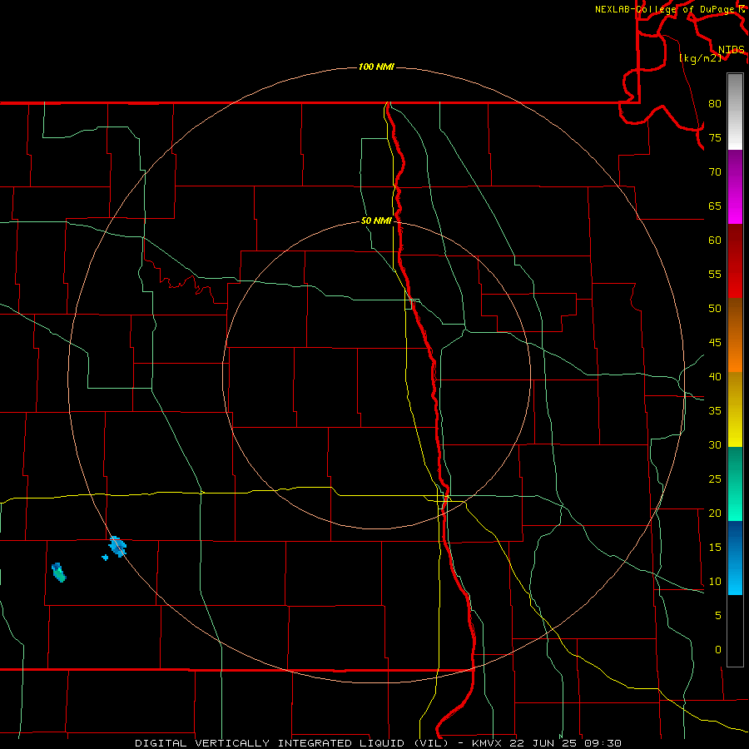This screenshot has height=749, width=749.
Task: Click the 45 value on the color scale
Action: click(x=715, y=343)
